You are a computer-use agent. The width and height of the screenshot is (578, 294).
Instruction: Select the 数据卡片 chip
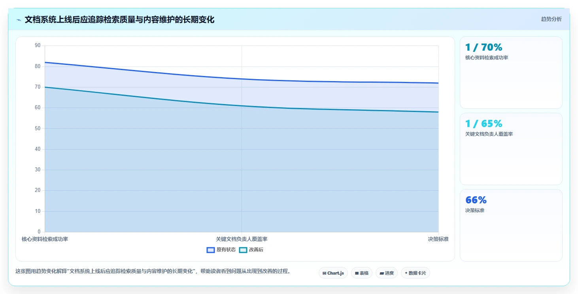tap(415, 273)
